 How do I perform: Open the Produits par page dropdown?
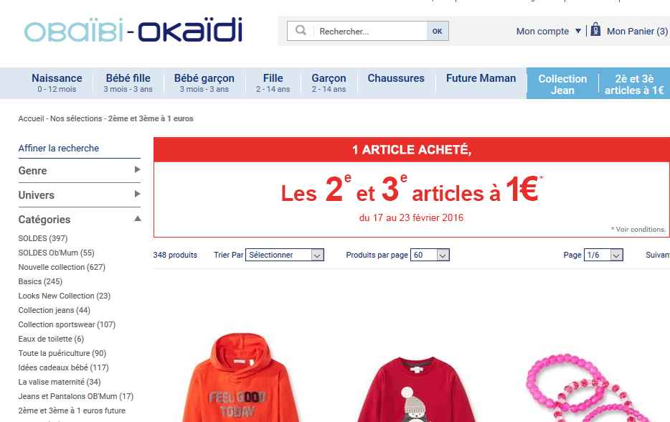(x=430, y=255)
